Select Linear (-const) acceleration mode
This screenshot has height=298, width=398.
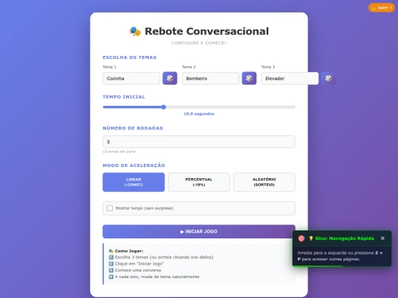pos(133,182)
